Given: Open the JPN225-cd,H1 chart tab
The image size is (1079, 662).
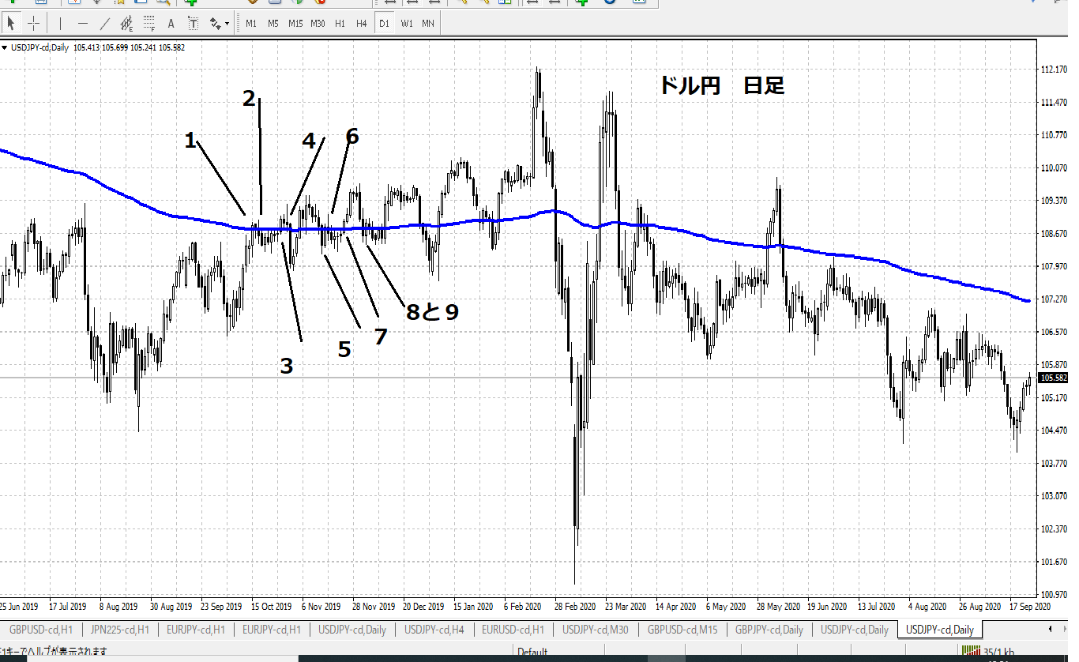Looking at the screenshot, I should point(120,630).
